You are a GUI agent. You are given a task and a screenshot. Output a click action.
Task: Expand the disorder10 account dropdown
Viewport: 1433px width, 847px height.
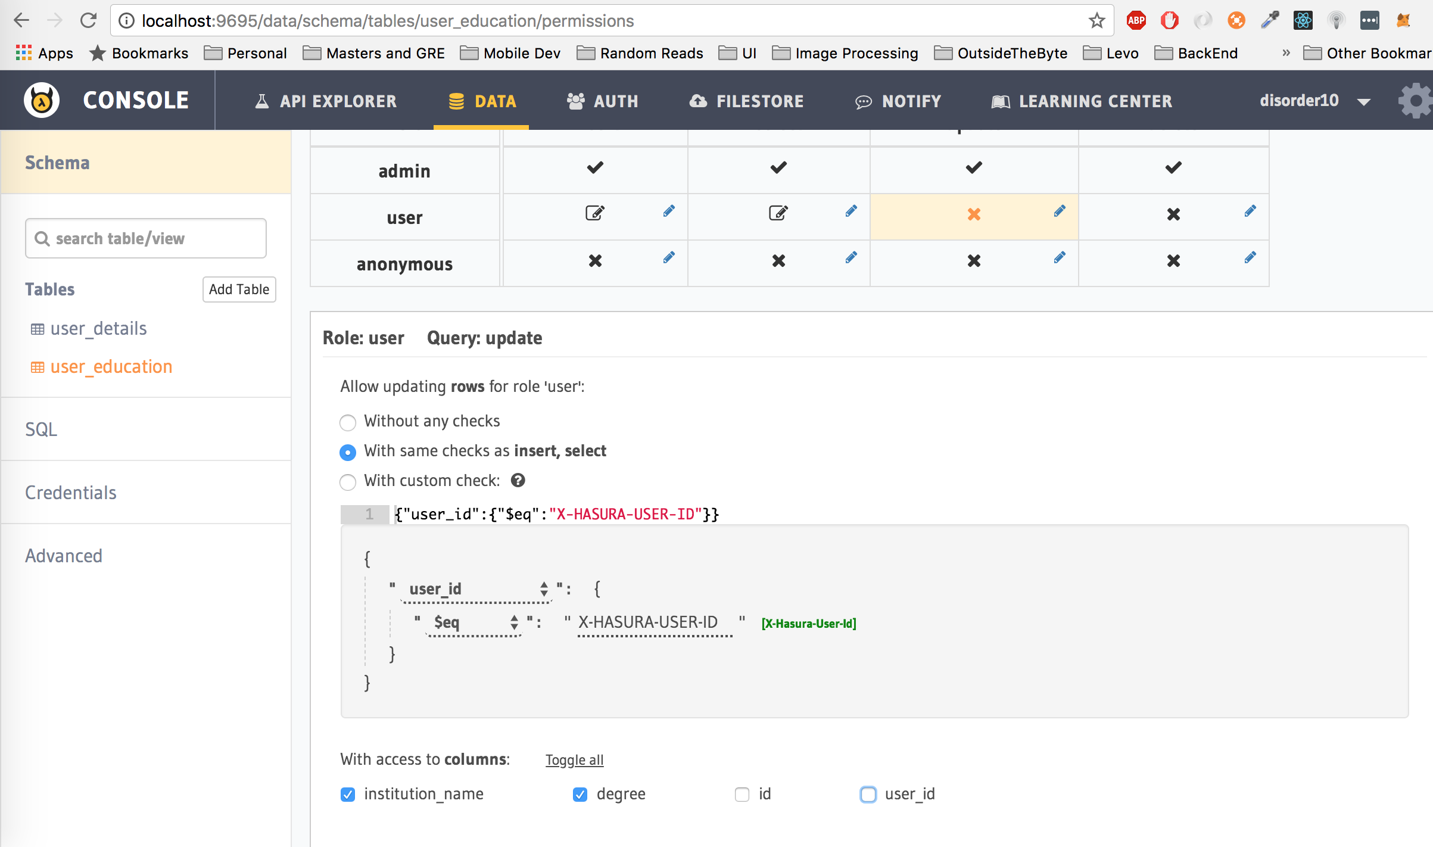point(1364,102)
